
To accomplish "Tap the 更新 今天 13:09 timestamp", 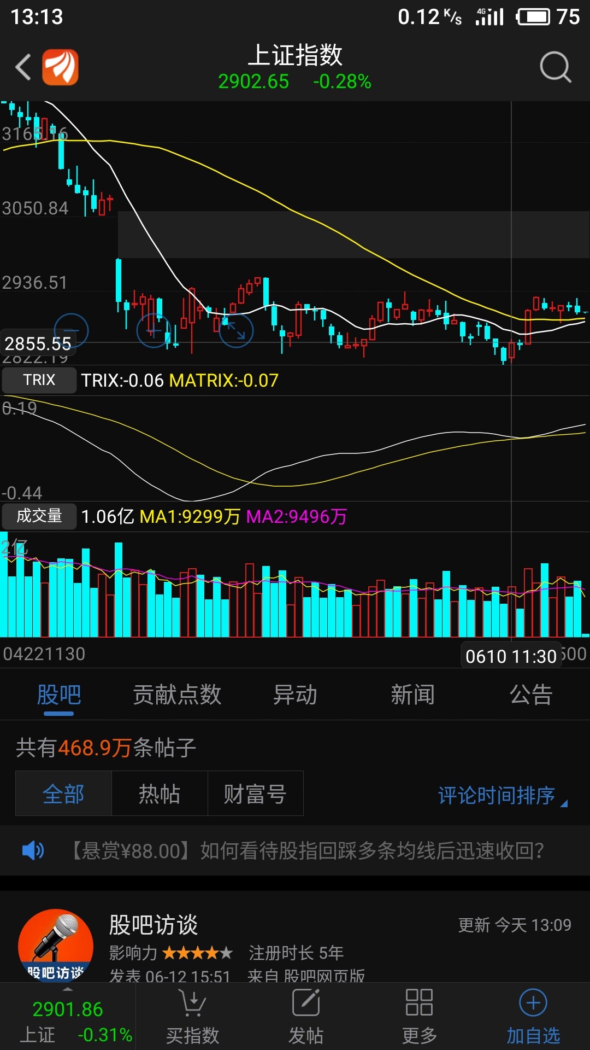I will coord(515,925).
